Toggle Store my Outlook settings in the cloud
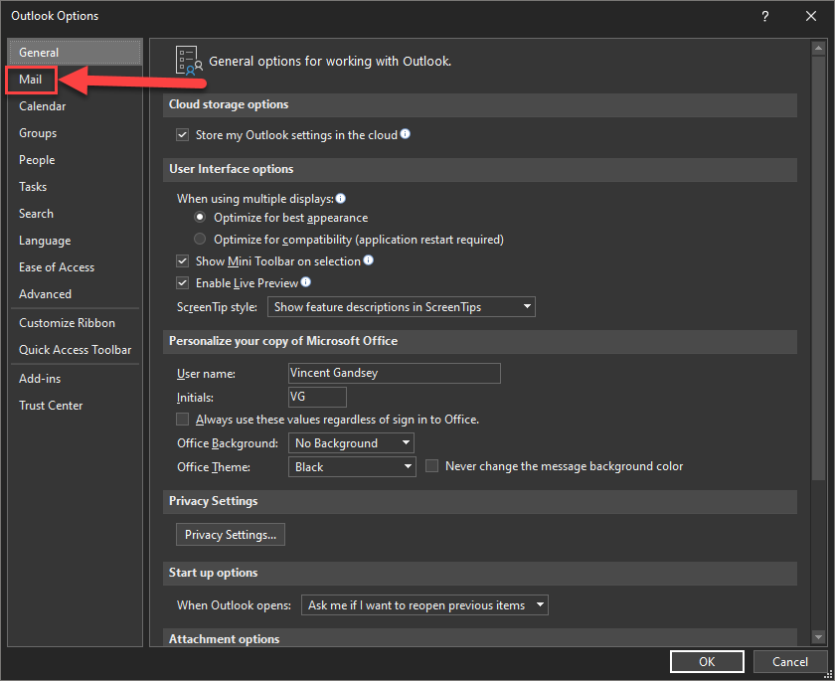Screen dimensions: 835x681 [x=183, y=135]
